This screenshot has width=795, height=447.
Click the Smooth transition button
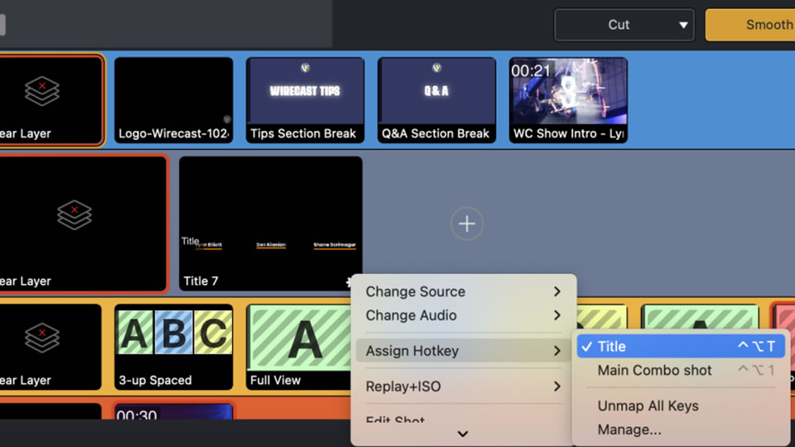750,25
